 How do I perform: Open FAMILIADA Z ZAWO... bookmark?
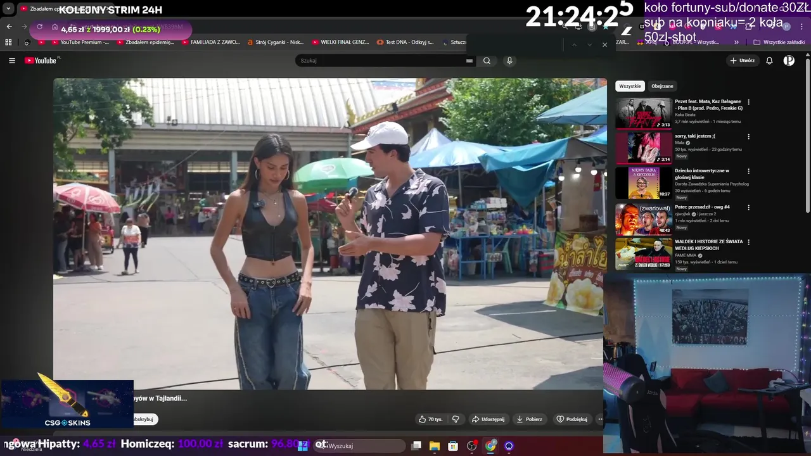(x=211, y=42)
